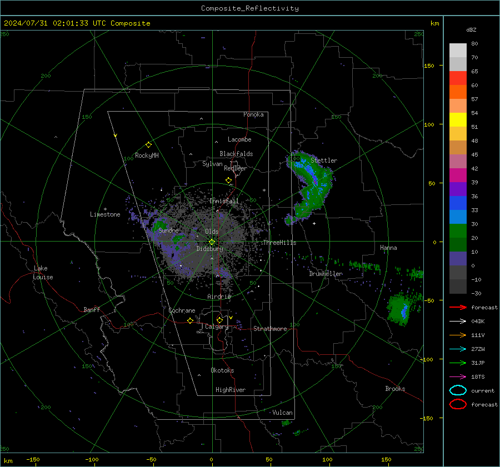500x467 pixels.
Task: Click the Sylvan town label
Action: tap(212, 164)
